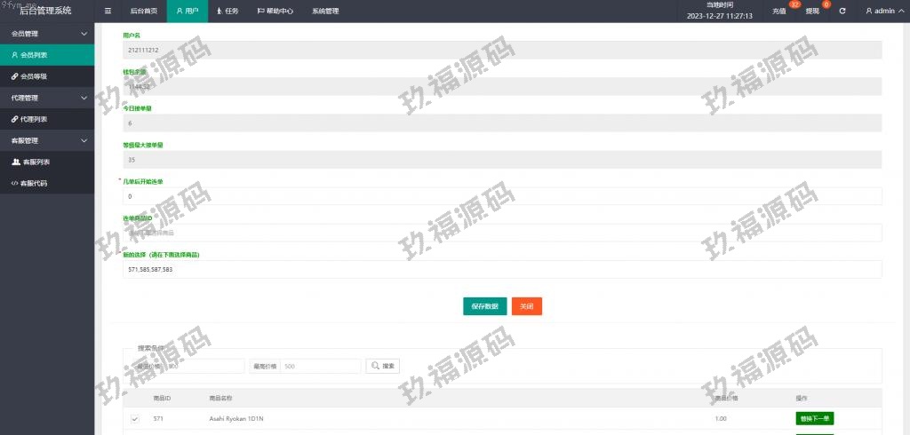Open 客服代码 sidebar item

click(34, 183)
